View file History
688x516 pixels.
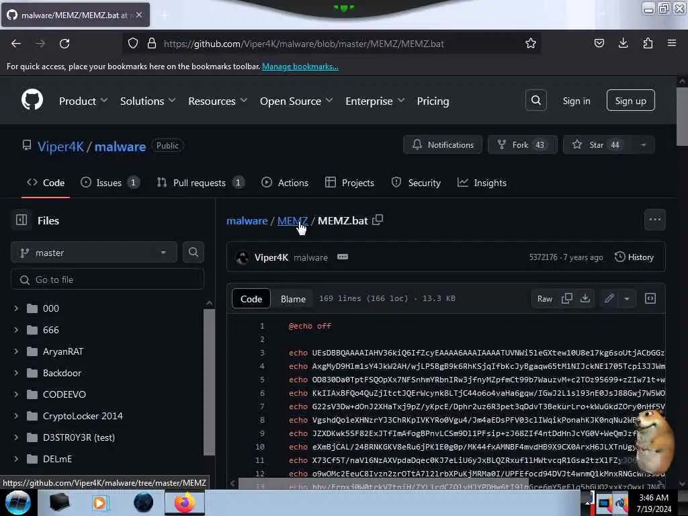(634, 257)
